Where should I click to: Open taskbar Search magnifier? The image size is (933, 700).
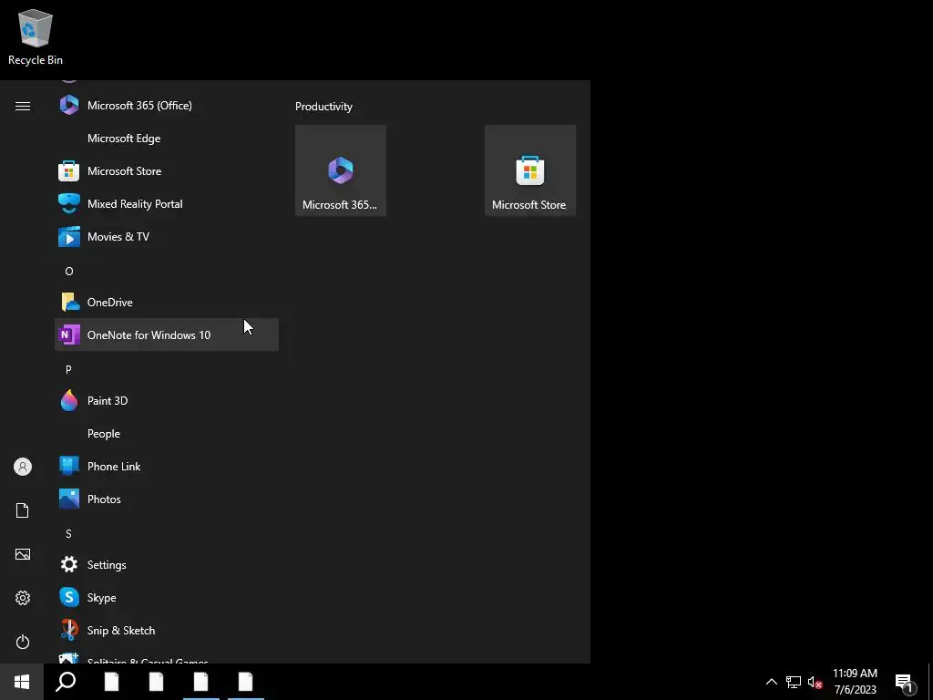pyautogui.click(x=66, y=682)
